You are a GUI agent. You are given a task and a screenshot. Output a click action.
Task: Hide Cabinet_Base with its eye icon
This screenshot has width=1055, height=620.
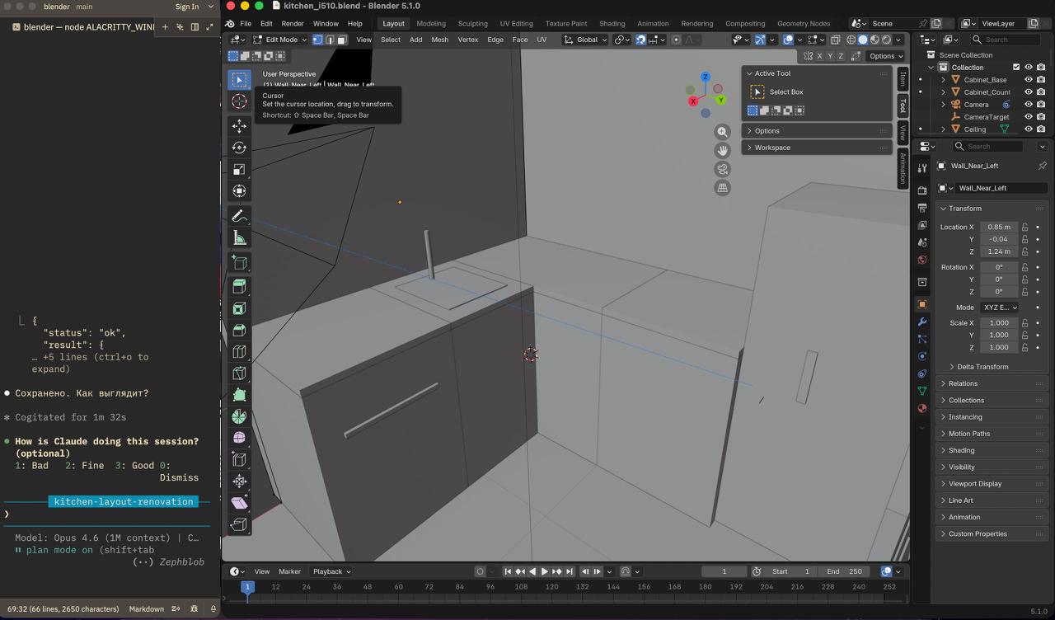pyautogui.click(x=1028, y=80)
